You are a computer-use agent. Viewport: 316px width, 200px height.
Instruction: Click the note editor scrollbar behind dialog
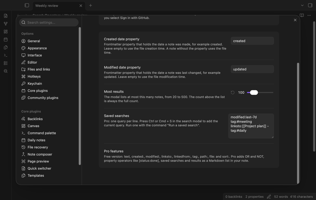[x=314, y=87]
